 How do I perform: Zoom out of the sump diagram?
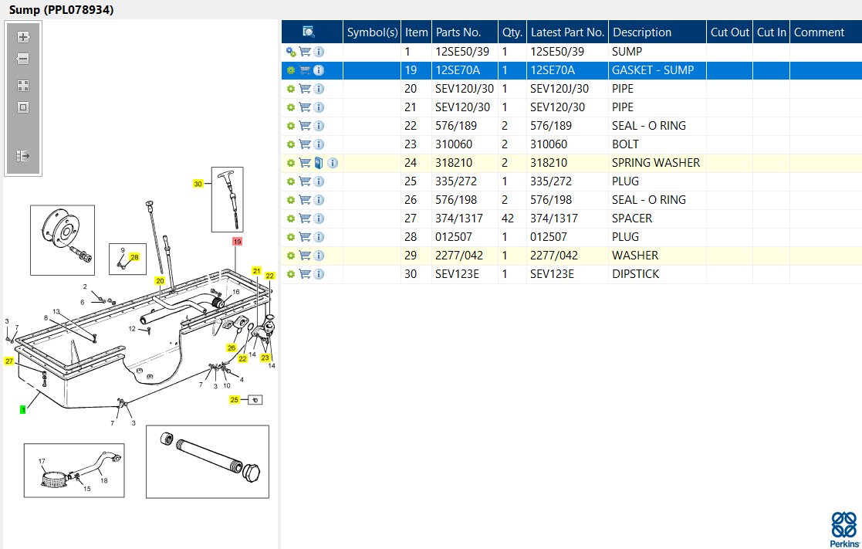23,59
